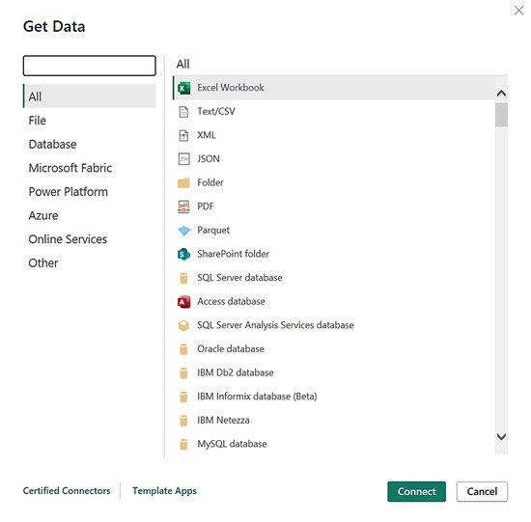Click the Connect button
Screen dimensions: 531x522
pyautogui.click(x=416, y=491)
